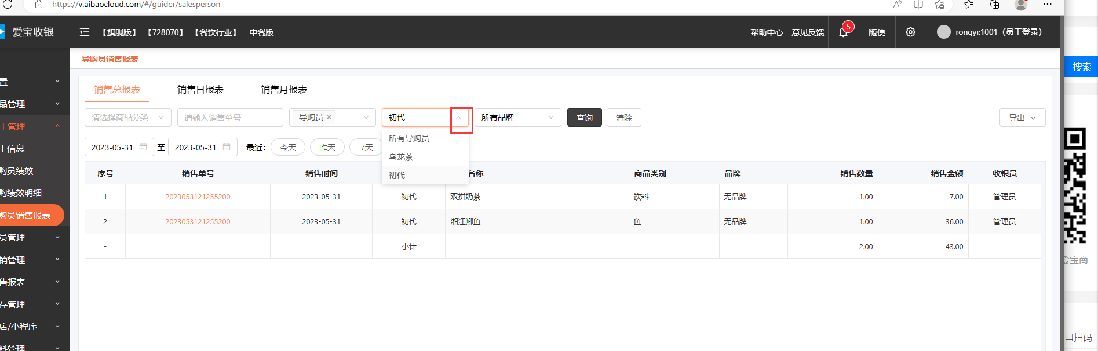Remove the 导购员 tag with its X
The height and width of the screenshot is (351, 1098).
(329, 117)
